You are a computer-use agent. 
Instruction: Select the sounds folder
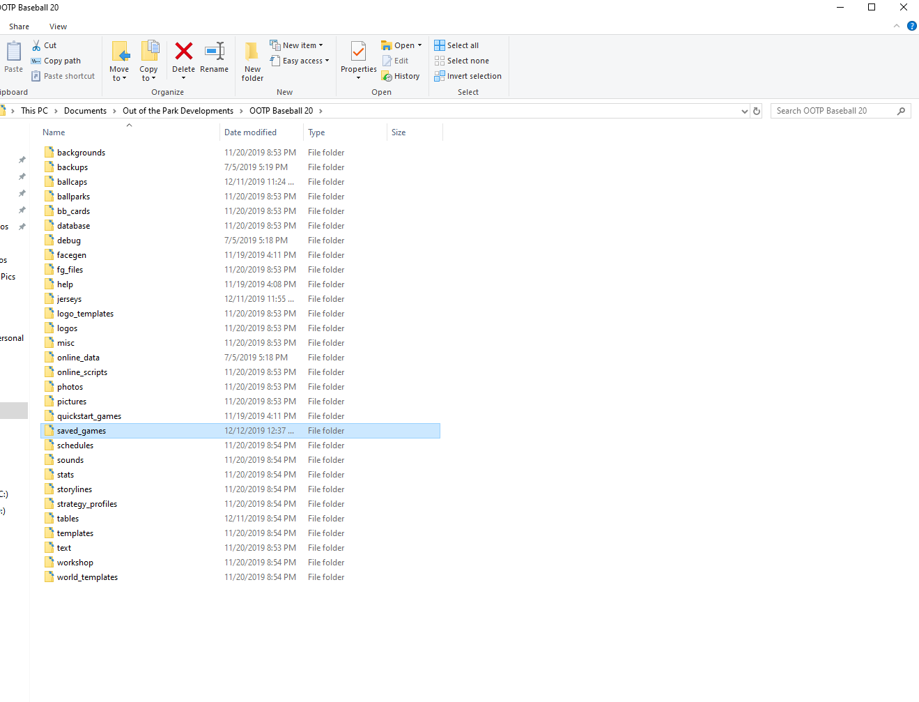pos(70,460)
